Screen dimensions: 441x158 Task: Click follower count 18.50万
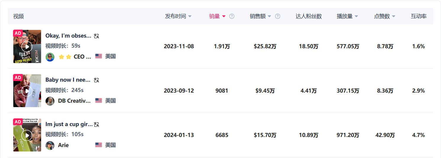click(309, 46)
